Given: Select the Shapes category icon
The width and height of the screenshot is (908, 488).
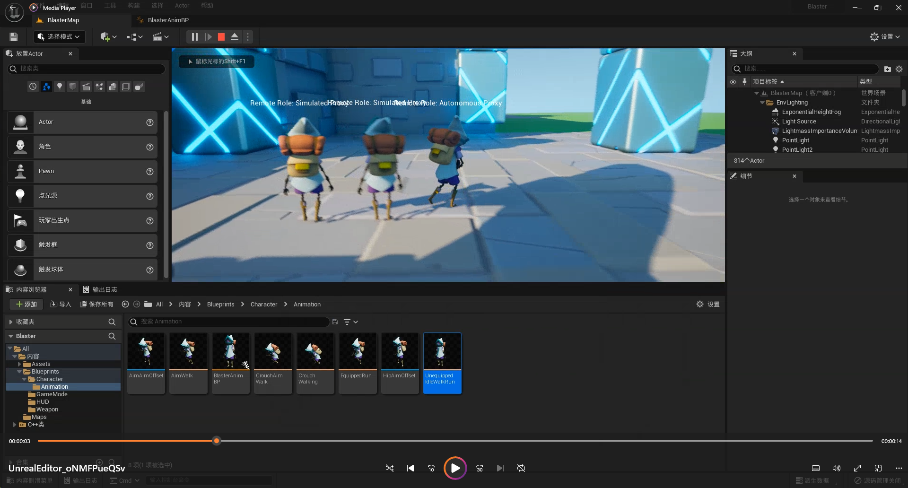Looking at the screenshot, I should pyautogui.click(x=72, y=87).
